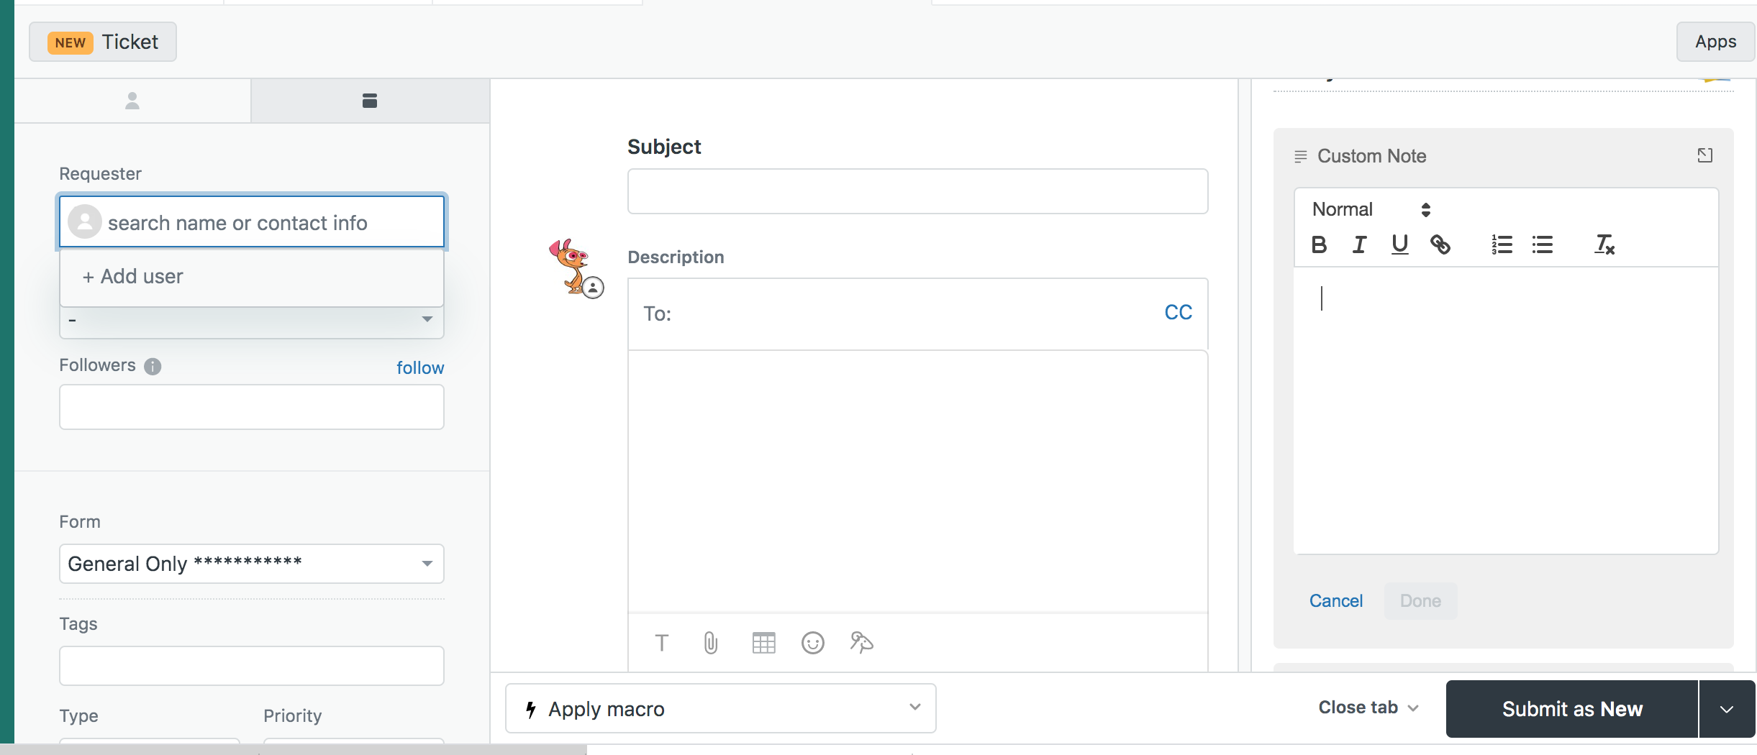The height and width of the screenshot is (755, 1757).
Task: Clear formatting in Custom Note editor
Action: click(x=1604, y=244)
